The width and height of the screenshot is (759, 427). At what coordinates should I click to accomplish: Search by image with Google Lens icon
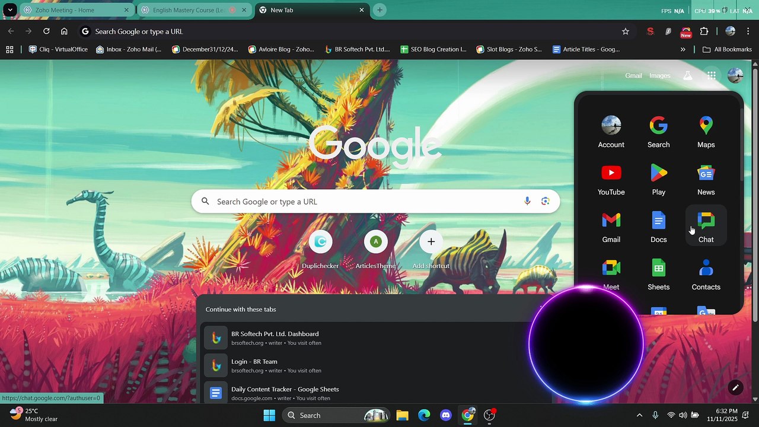click(545, 202)
